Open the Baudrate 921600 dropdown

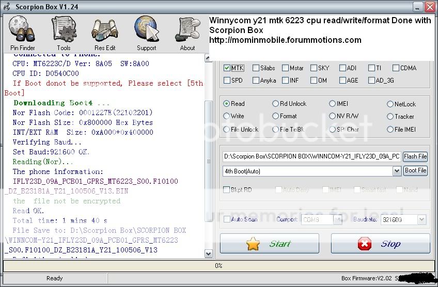(x=421, y=220)
